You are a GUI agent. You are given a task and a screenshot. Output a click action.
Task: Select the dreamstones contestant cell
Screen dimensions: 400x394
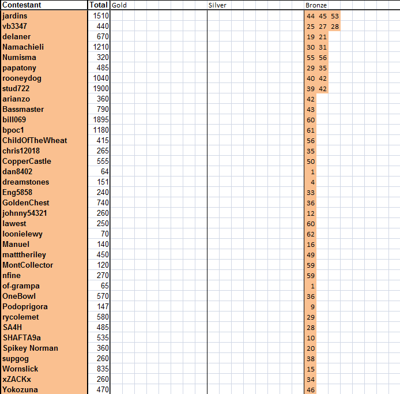44,182
